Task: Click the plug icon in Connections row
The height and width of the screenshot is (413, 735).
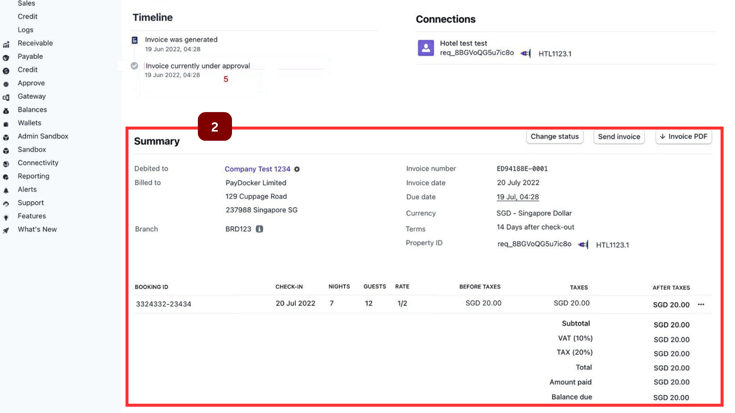Action: 526,53
